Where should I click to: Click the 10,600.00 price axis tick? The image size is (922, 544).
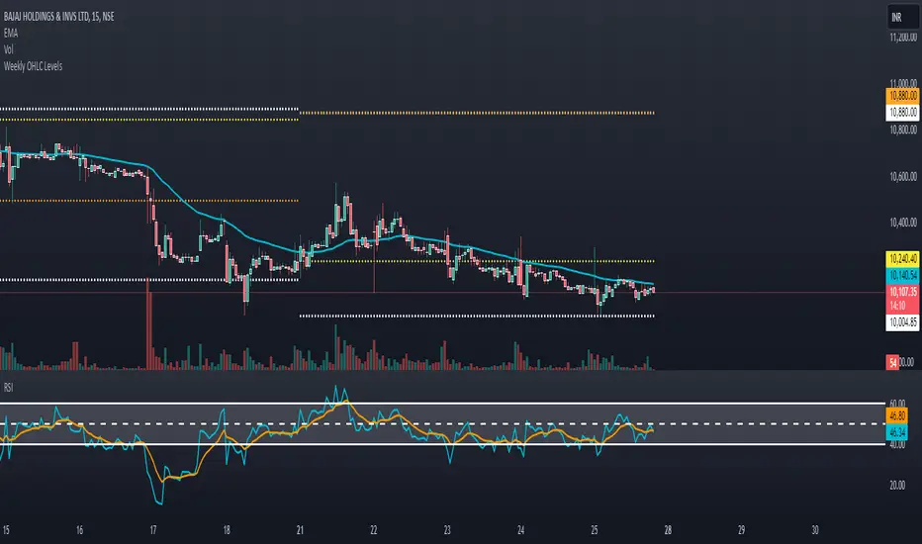pyautogui.click(x=903, y=176)
